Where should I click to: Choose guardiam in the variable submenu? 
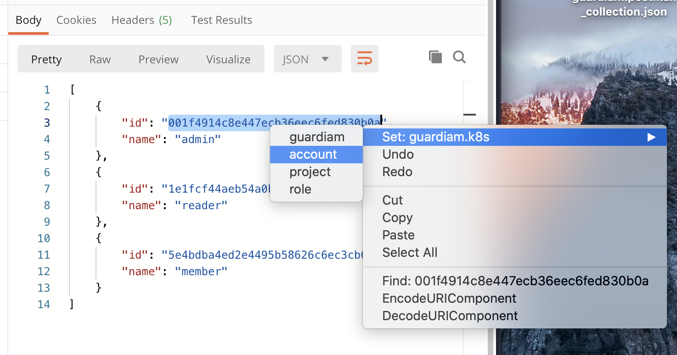pos(316,137)
